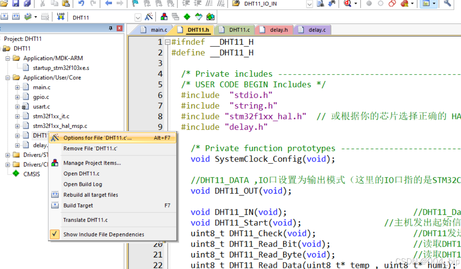Select startup_stm32f103xe.s in project tree
Image resolution: width=461 pixels, height=269 pixels.
[x=61, y=68]
